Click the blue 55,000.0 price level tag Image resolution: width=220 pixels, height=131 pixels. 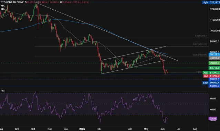(214, 86)
